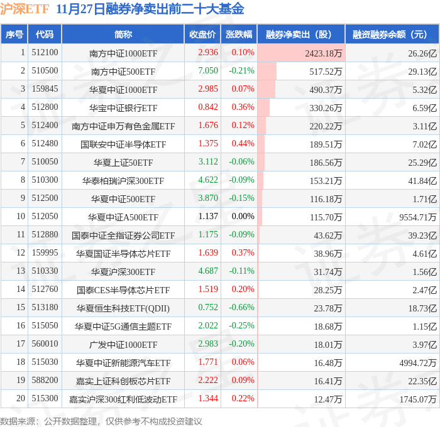Select fund name 广发中证1000ETF

pyautogui.click(x=123, y=345)
